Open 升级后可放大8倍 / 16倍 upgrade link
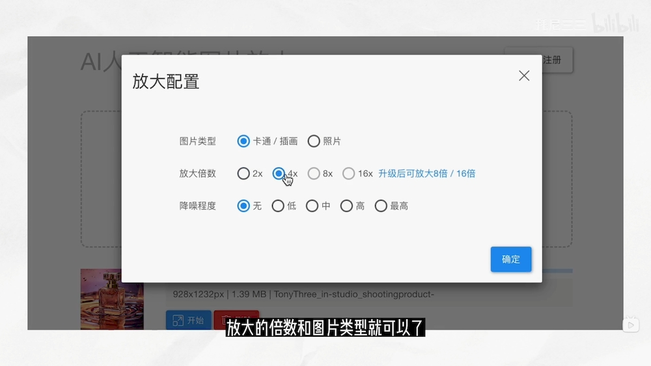This screenshot has width=651, height=366. 427,174
